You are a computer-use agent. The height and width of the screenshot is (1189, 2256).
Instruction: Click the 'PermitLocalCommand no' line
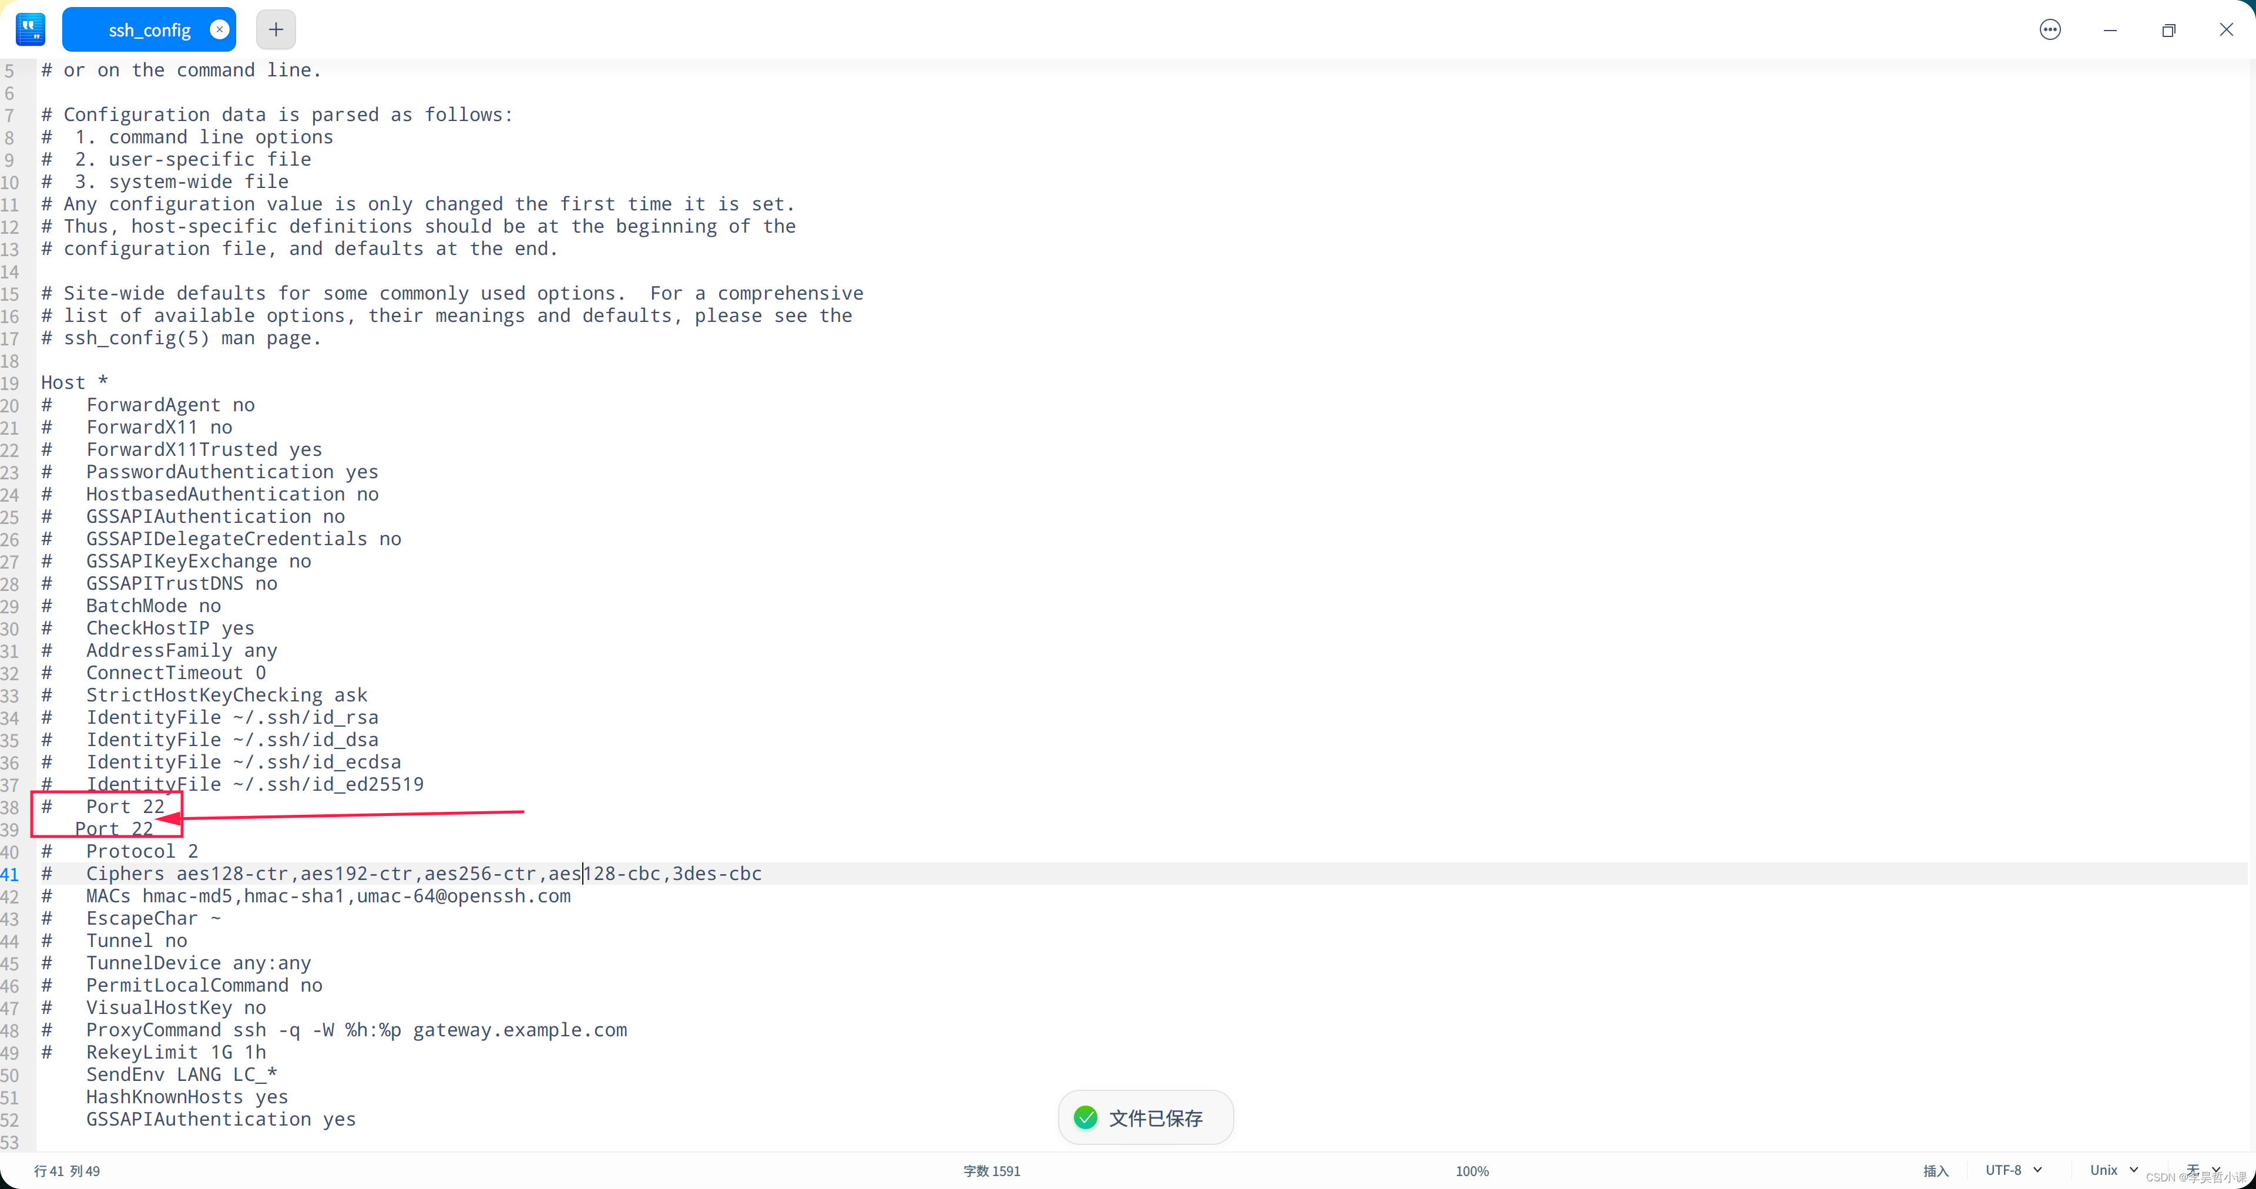[x=182, y=985]
